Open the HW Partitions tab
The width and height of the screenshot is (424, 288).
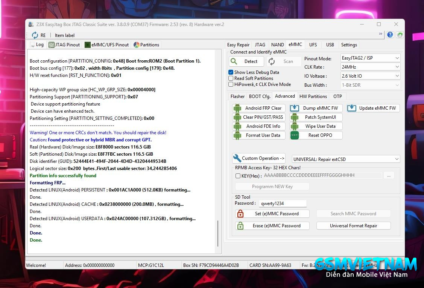point(313,96)
